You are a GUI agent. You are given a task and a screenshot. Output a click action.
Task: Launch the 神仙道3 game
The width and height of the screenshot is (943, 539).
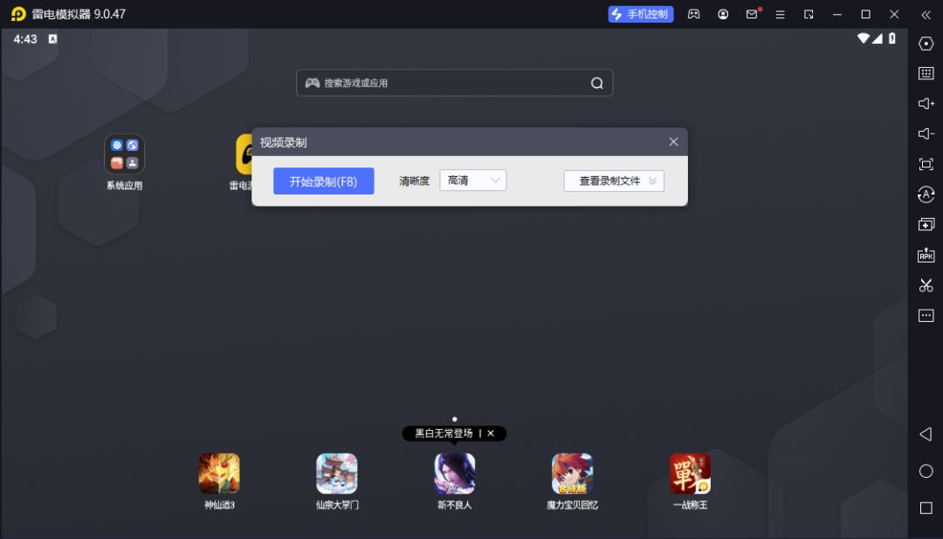click(219, 474)
